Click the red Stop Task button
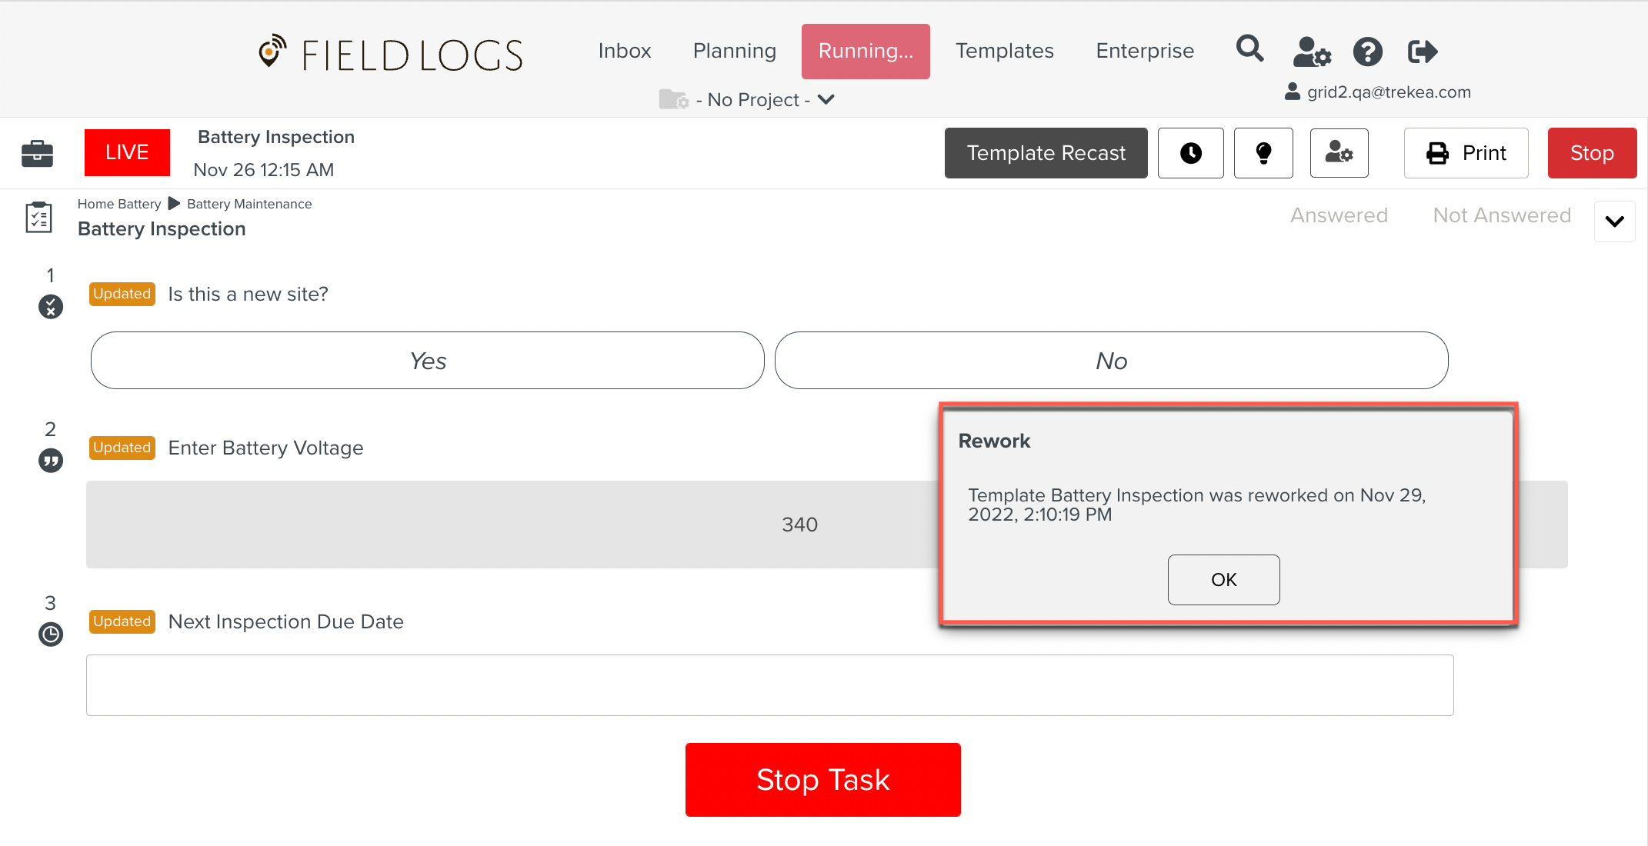Screen dimensions: 1648x846 tap(822, 780)
